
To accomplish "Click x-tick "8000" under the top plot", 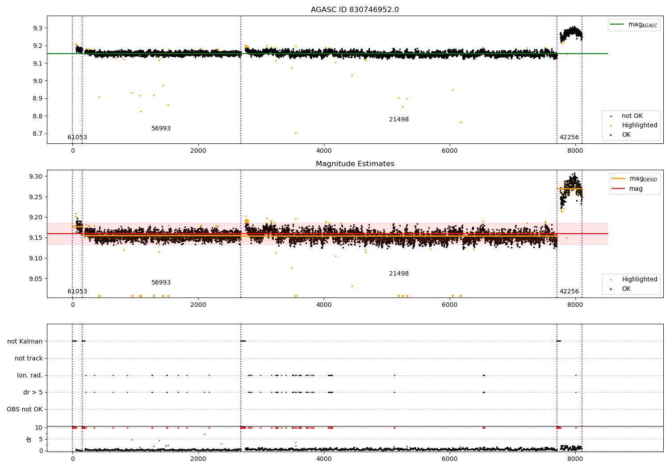I will coord(575,151).
